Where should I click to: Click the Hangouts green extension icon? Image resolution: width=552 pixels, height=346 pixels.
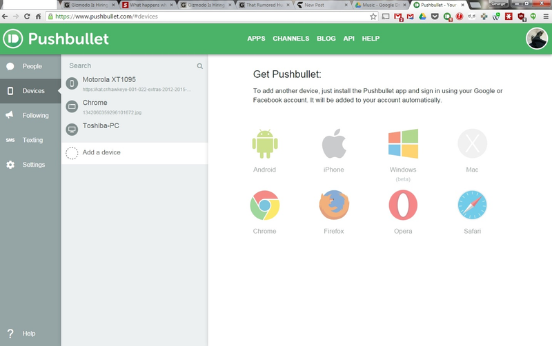click(533, 16)
